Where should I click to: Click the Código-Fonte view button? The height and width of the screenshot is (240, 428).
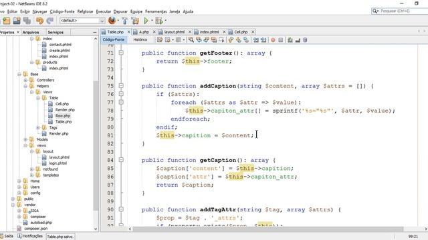click(x=114, y=40)
